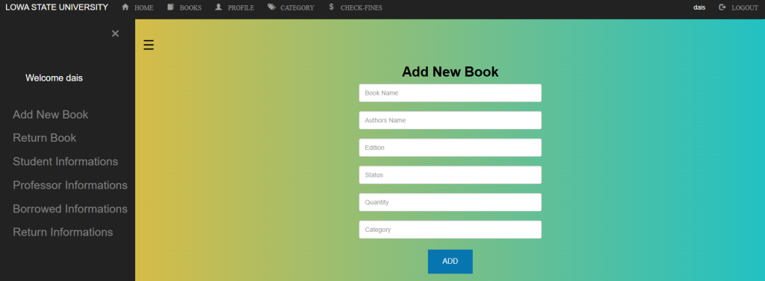Open Student Informations sidebar link
This screenshot has height=281, width=765.
click(x=66, y=162)
